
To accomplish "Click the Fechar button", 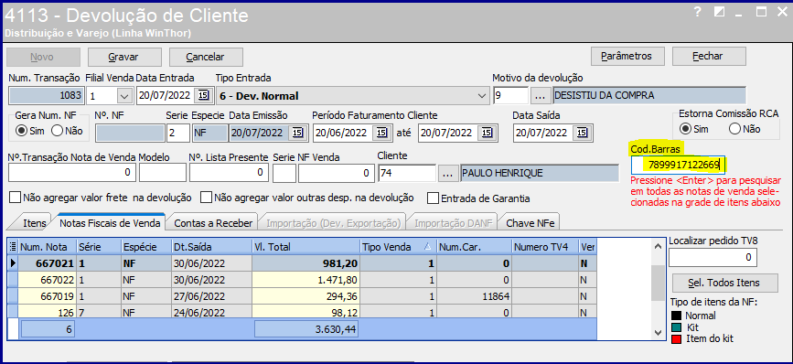I will click(x=709, y=56).
